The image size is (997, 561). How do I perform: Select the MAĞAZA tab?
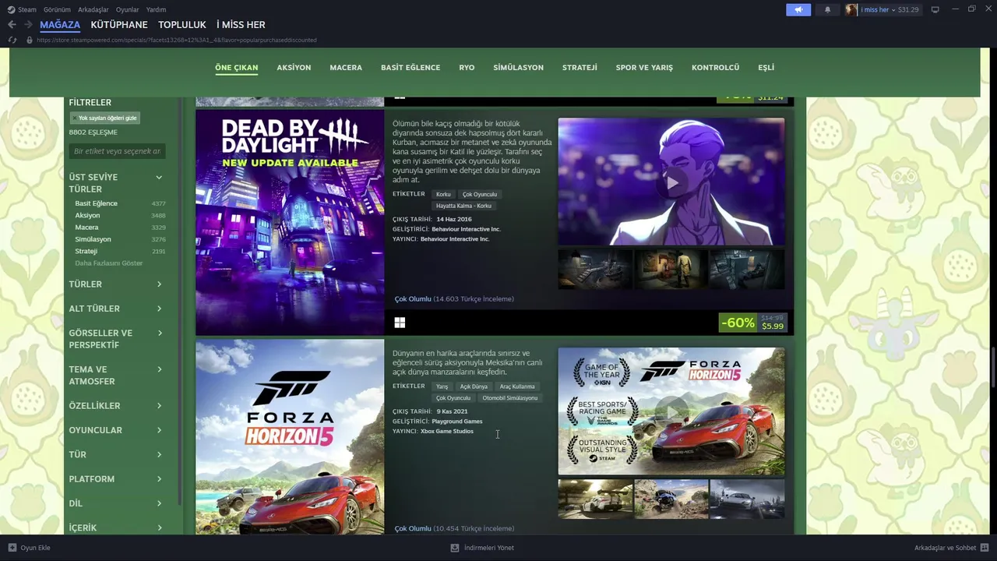click(60, 25)
